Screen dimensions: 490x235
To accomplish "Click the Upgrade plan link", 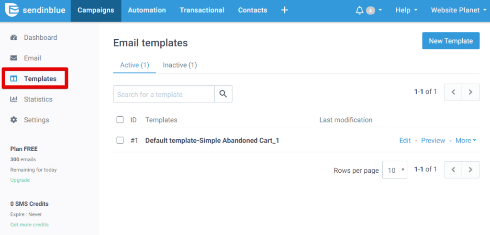I will pyautogui.click(x=20, y=180).
